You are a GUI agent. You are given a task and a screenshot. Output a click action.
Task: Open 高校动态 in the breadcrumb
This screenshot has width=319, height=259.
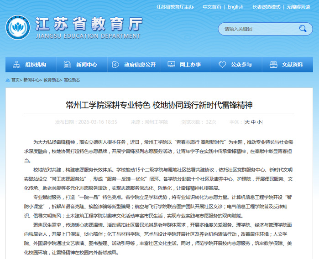point(72,80)
